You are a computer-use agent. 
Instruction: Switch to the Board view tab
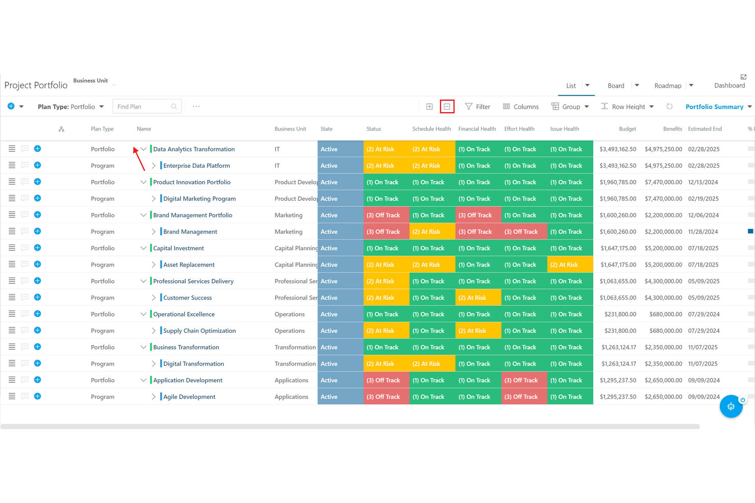pyautogui.click(x=616, y=86)
